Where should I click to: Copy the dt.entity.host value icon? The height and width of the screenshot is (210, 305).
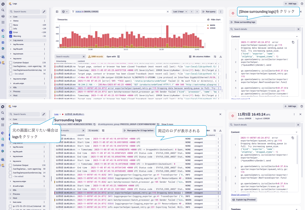(x=95, y=124)
